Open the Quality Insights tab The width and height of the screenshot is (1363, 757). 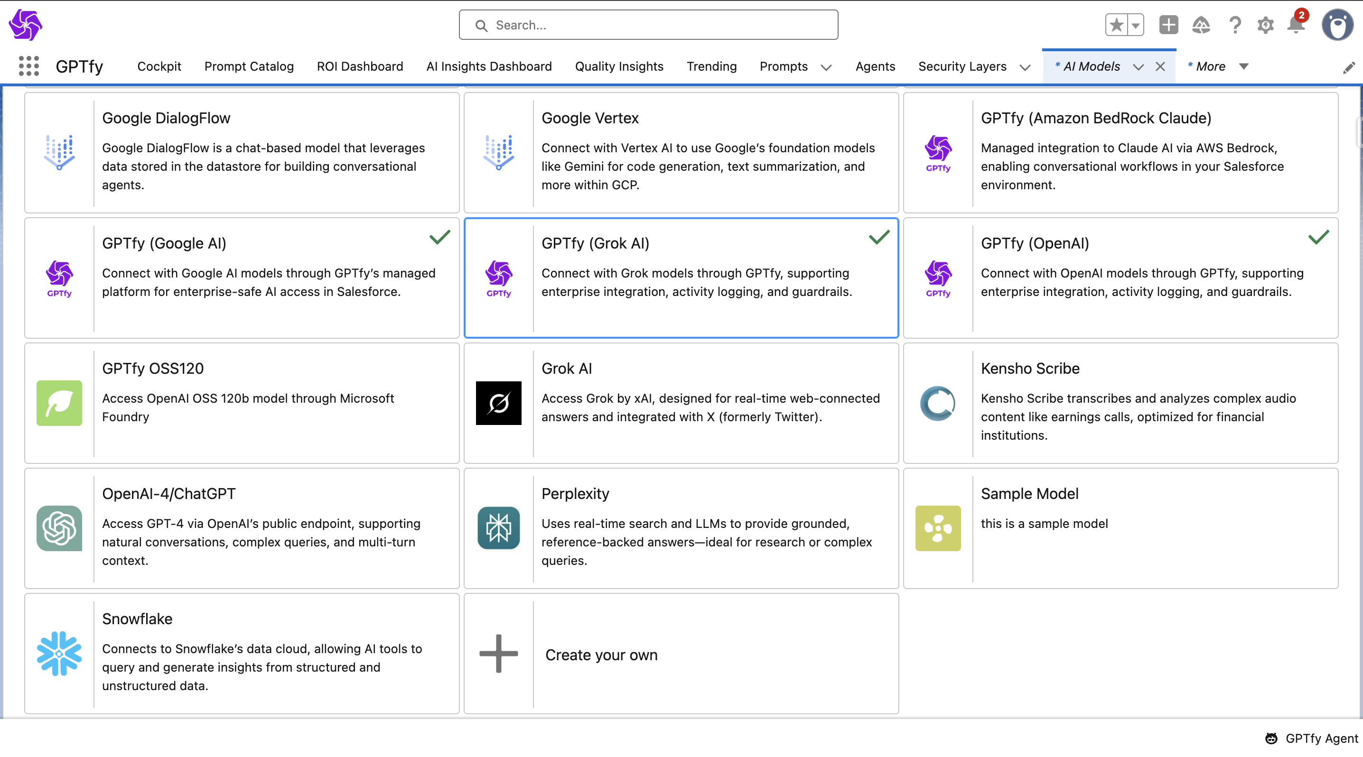click(618, 66)
